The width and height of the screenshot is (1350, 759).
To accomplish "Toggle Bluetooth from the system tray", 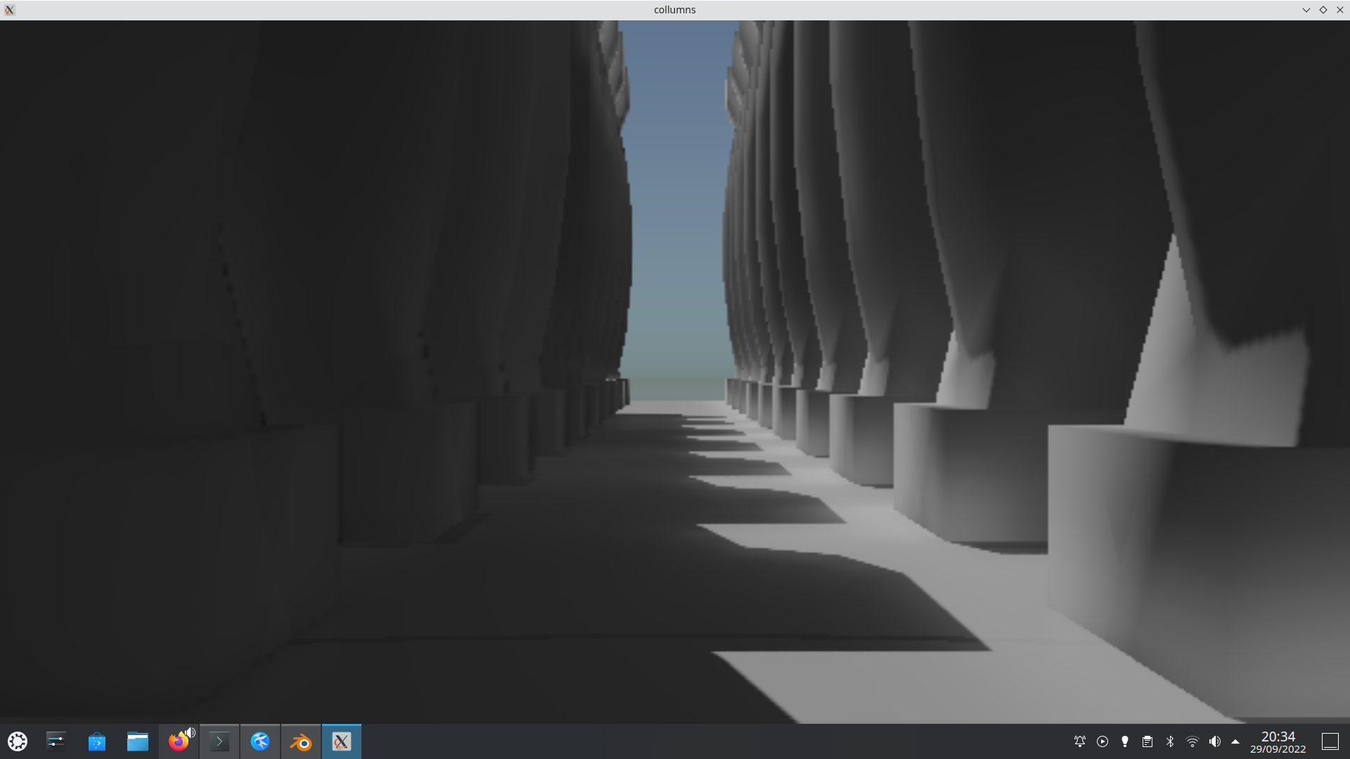I will click(x=1169, y=741).
